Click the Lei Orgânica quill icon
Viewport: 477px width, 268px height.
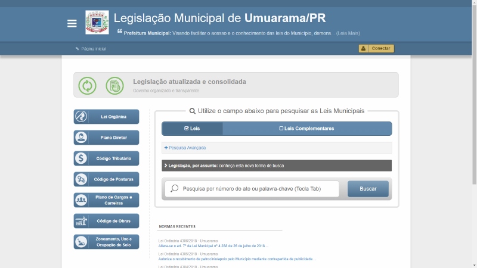[81, 116]
